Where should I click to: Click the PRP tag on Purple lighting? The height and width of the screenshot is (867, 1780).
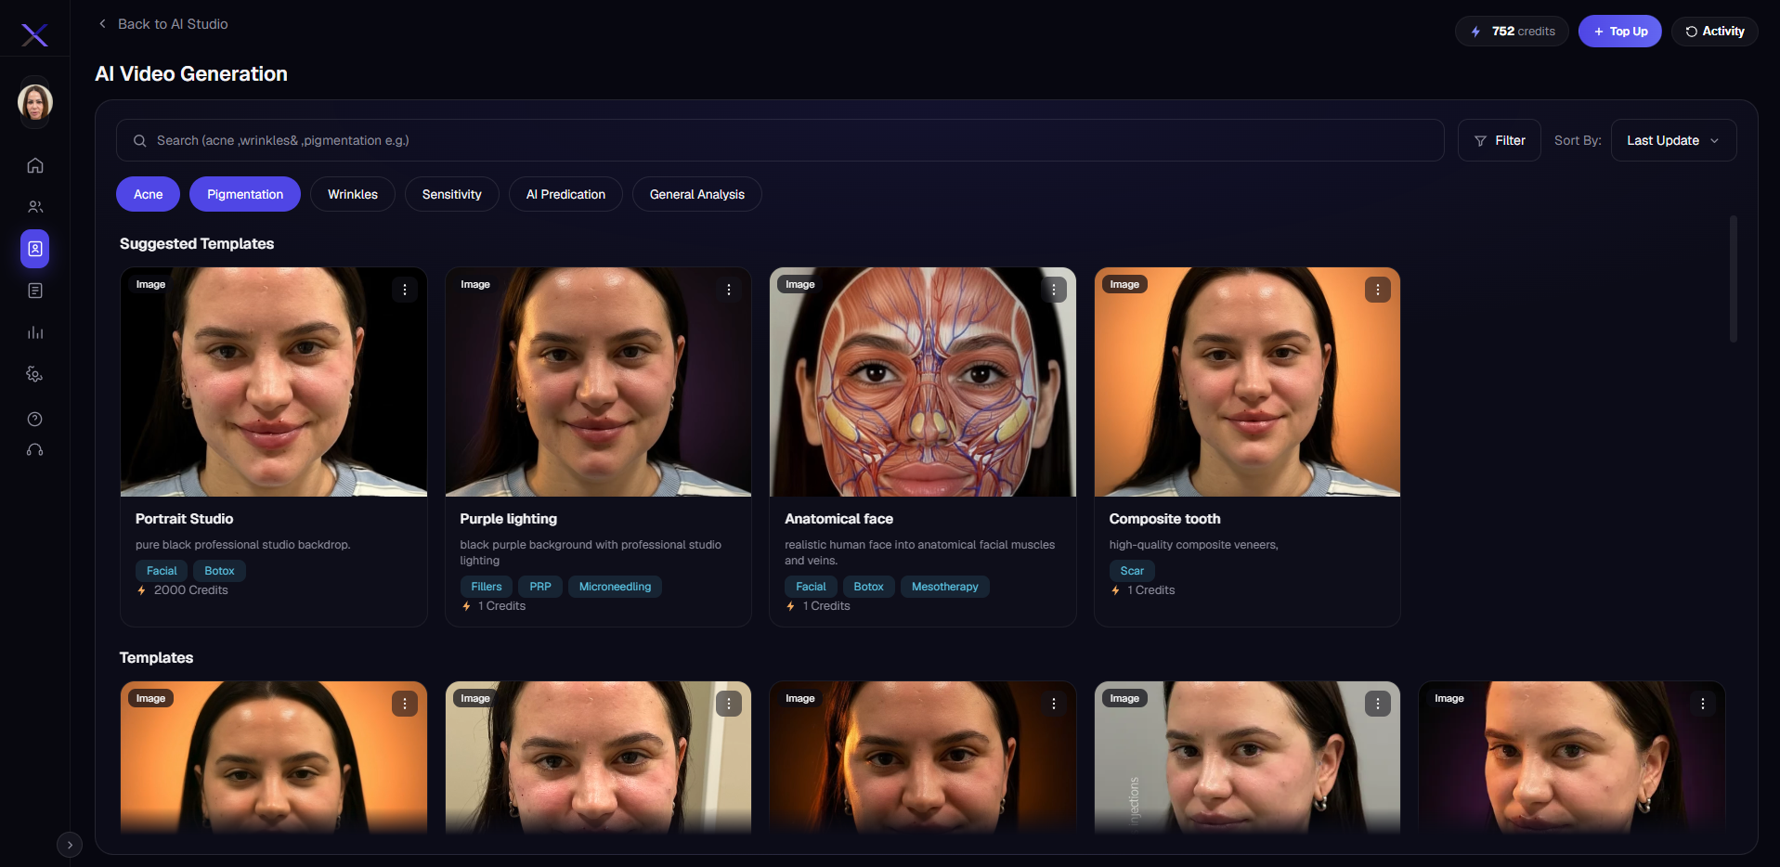click(540, 587)
